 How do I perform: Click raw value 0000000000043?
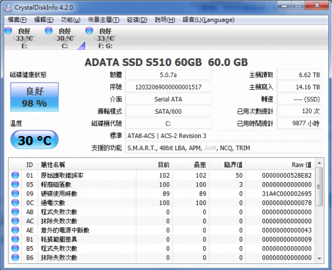[287, 230]
